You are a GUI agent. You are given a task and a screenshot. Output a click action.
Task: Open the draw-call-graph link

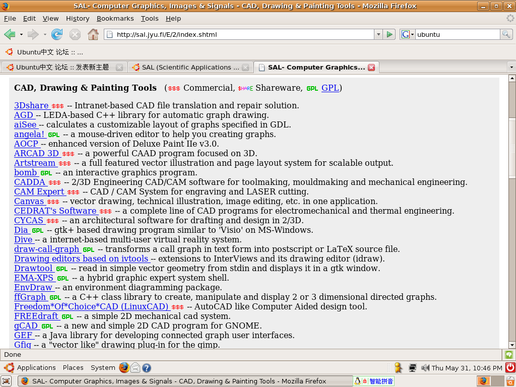(47, 249)
